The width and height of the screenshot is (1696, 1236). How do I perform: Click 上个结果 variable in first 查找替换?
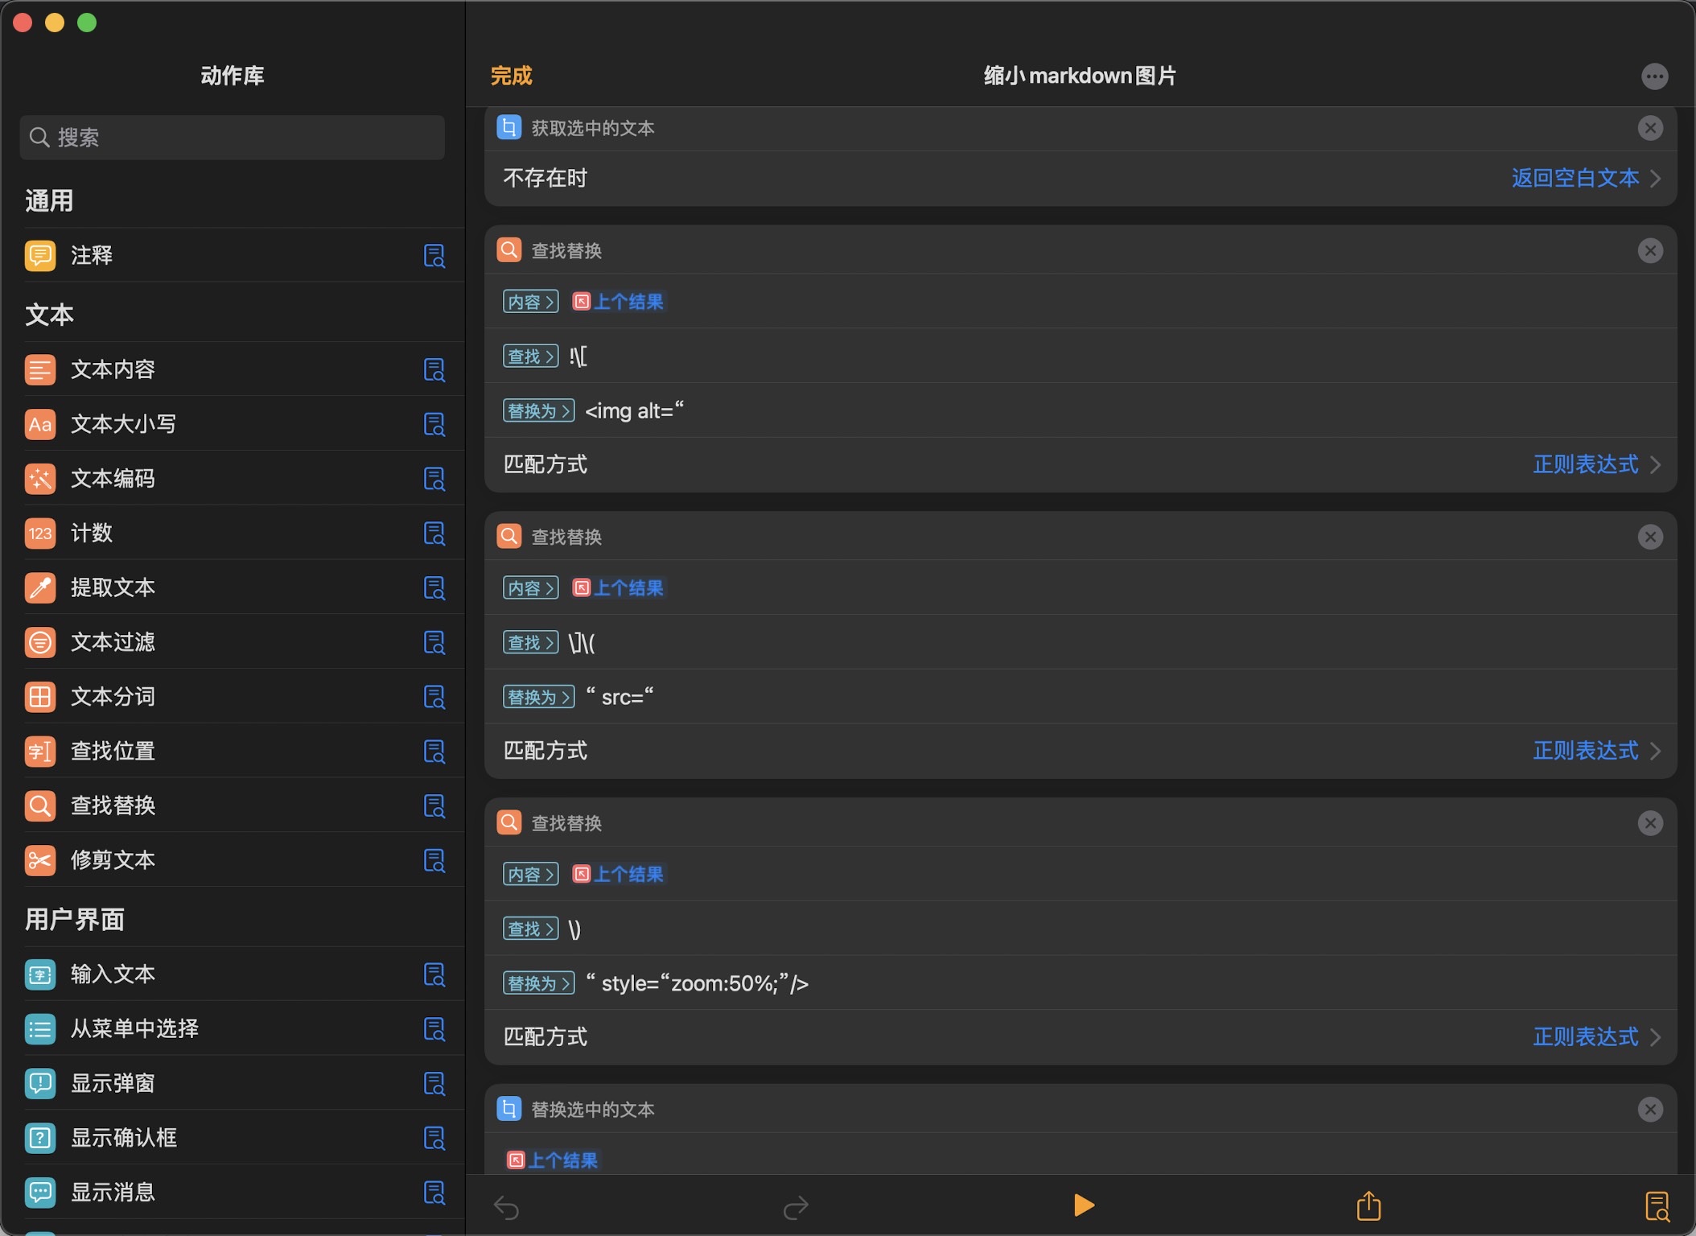[x=618, y=302]
